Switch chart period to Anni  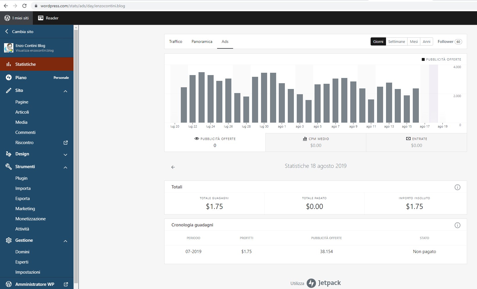coord(426,41)
